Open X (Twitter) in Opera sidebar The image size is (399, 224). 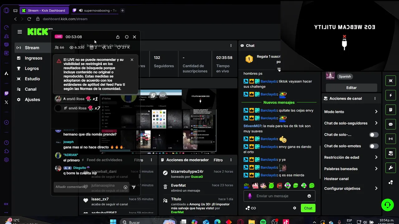(x=7, y=102)
